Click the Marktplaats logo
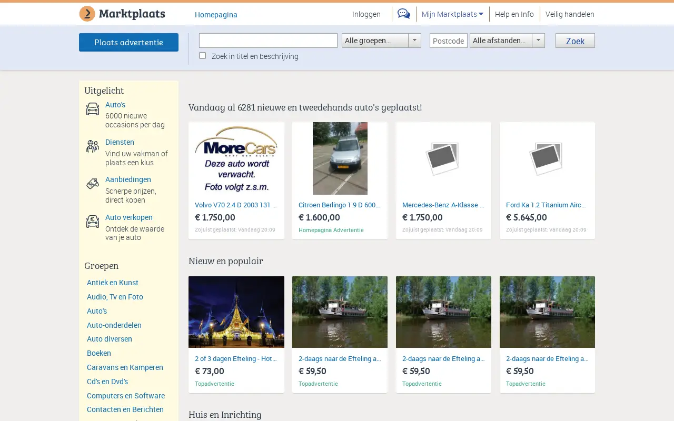The height and width of the screenshot is (421, 674). tap(122, 14)
